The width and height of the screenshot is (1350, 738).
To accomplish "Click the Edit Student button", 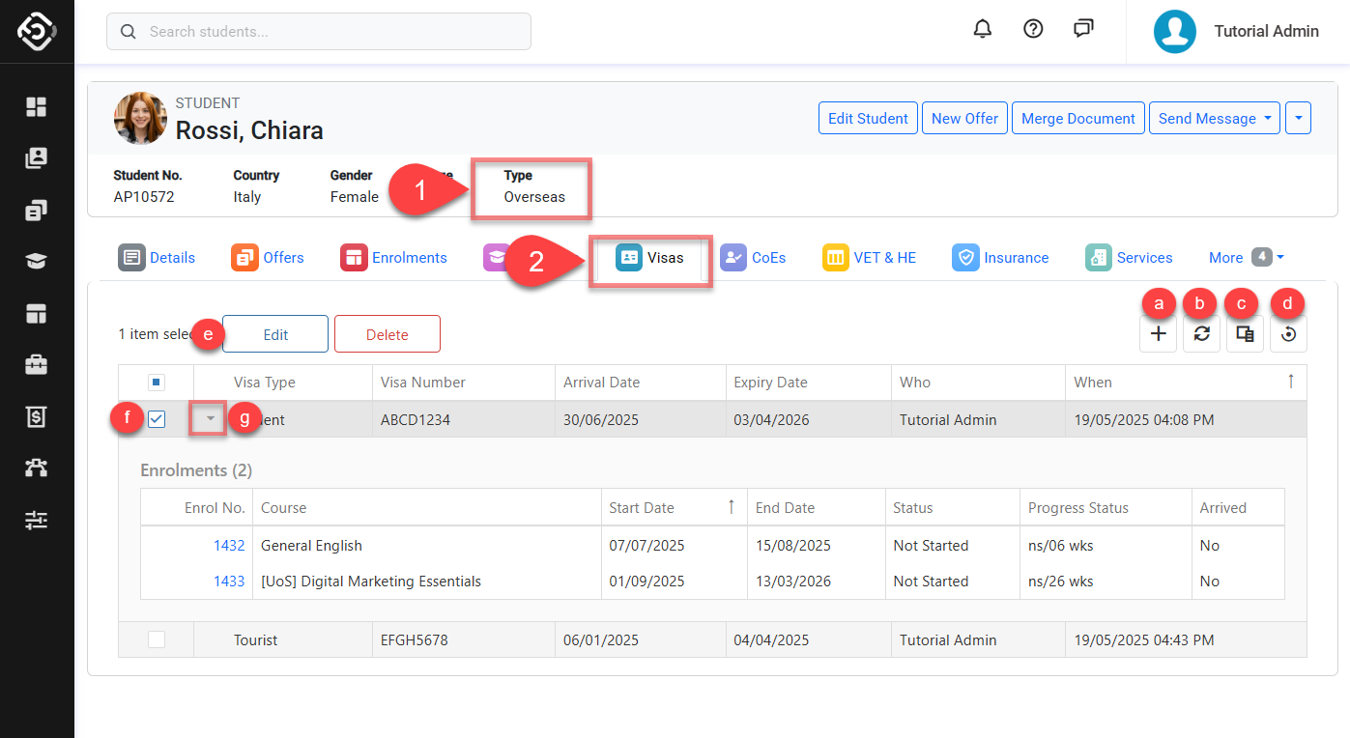I will tap(868, 118).
